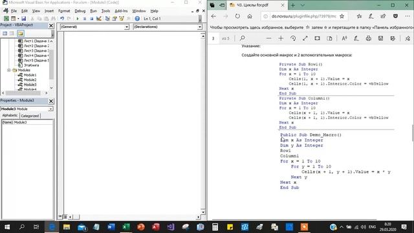The image size is (414, 233).
Task: Toggle Folders view in Project panel
Action: tap(21, 33)
